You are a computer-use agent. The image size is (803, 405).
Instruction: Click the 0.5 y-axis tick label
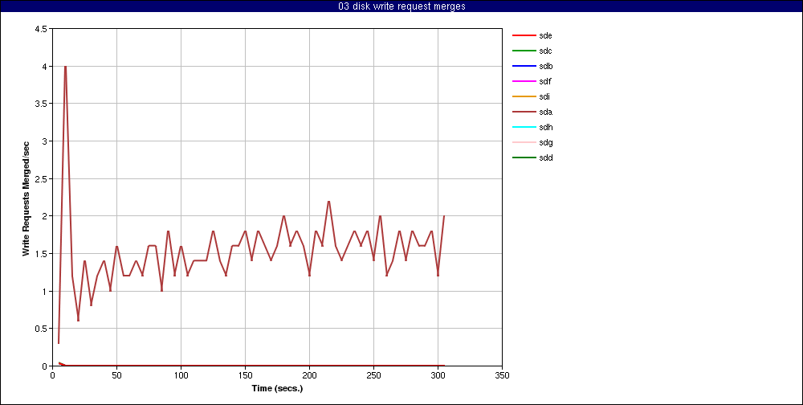click(42, 329)
